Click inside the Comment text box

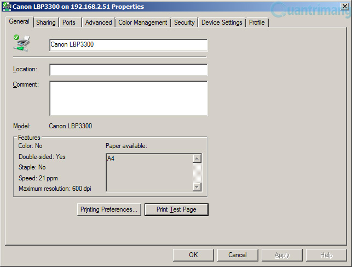(x=129, y=99)
